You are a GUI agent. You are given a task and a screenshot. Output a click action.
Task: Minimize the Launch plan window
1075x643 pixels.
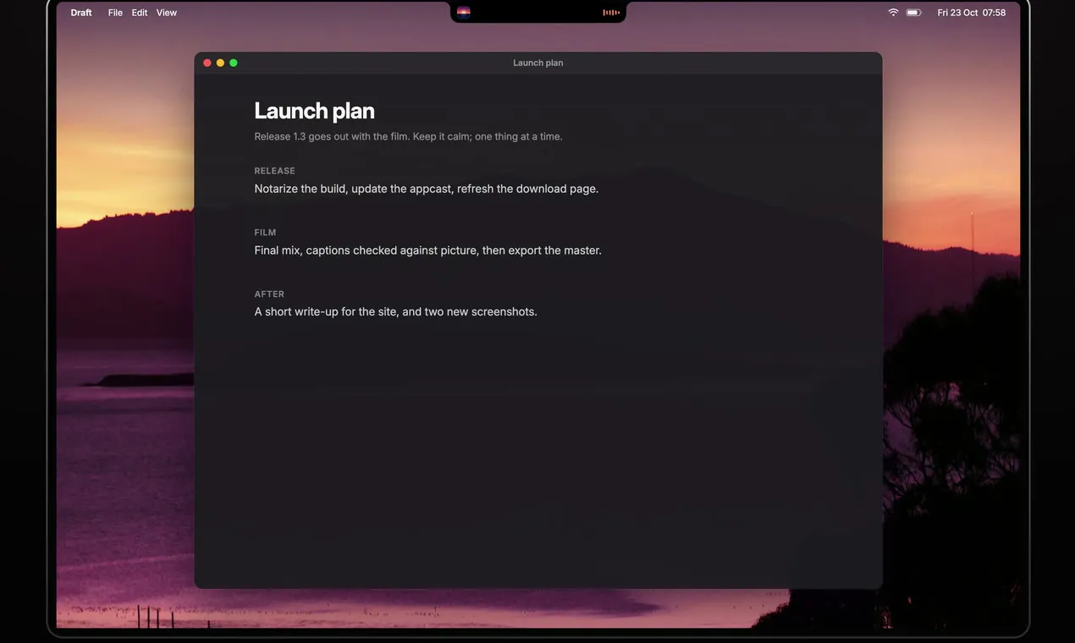click(220, 63)
